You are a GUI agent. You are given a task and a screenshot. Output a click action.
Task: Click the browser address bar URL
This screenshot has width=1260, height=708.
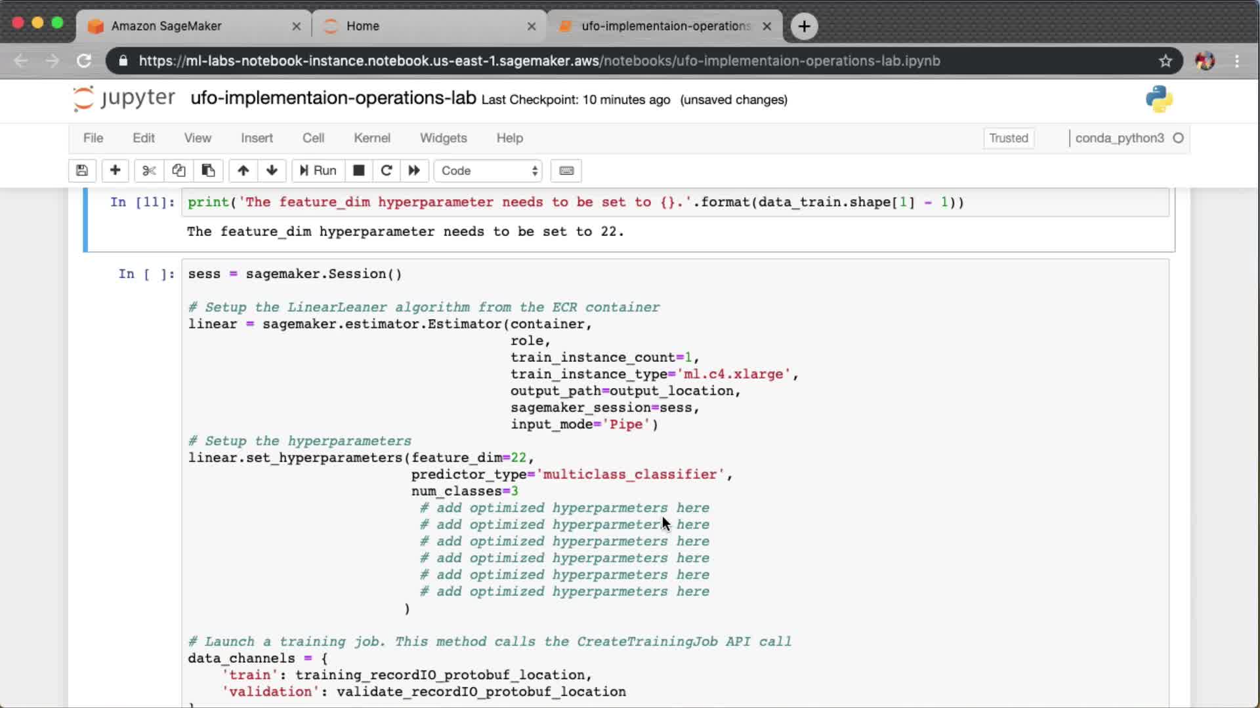tap(538, 61)
